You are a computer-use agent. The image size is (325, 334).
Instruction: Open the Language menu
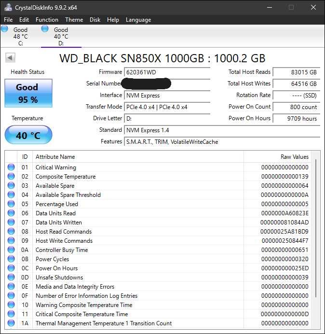click(x=138, y=20)
